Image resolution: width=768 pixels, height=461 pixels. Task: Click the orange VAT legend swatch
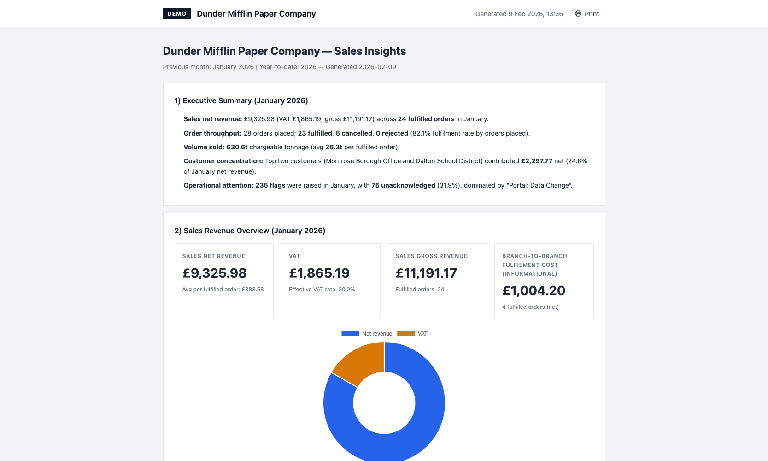[406, 333]
